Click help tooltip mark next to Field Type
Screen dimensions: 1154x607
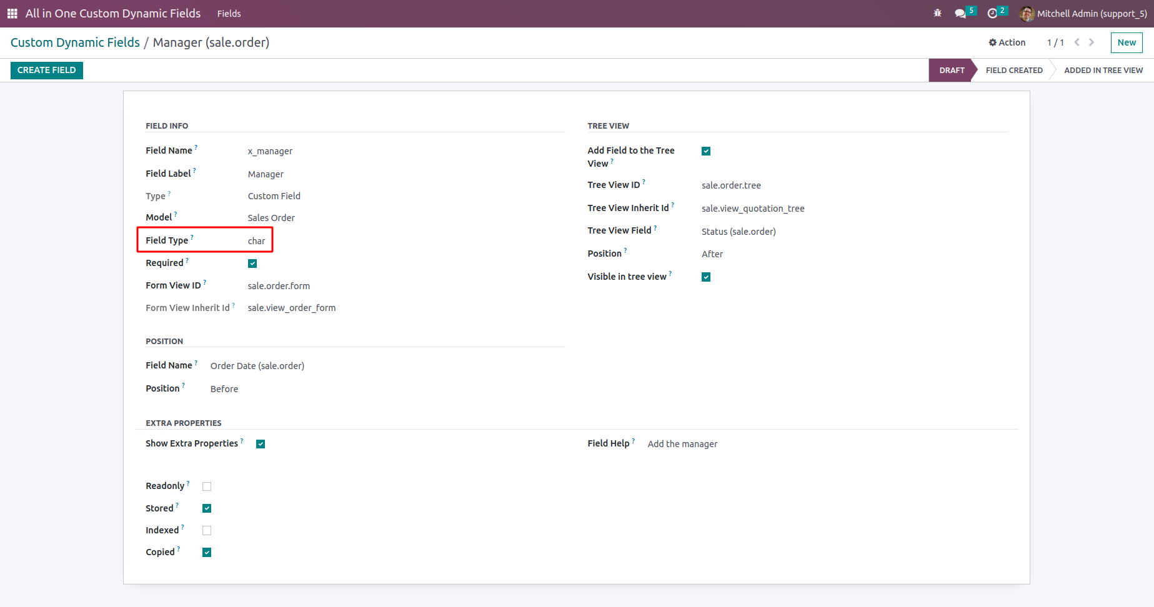coord(192,237)
